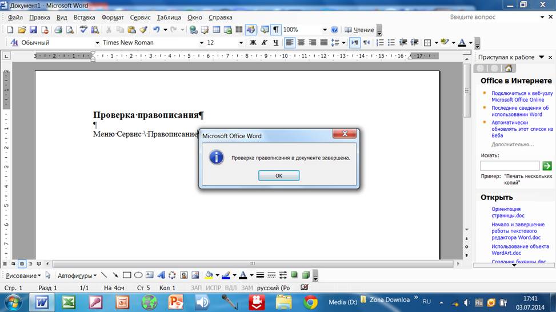The height and width of the screenshot is (312, 556).
Task: Open the Рисование drawing menu
Action: [x=23, y=275]
